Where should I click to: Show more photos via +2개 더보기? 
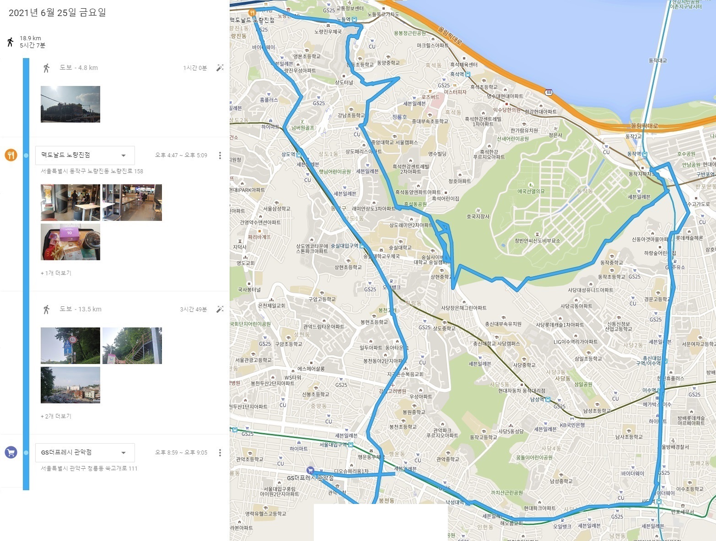coord(56,416)
